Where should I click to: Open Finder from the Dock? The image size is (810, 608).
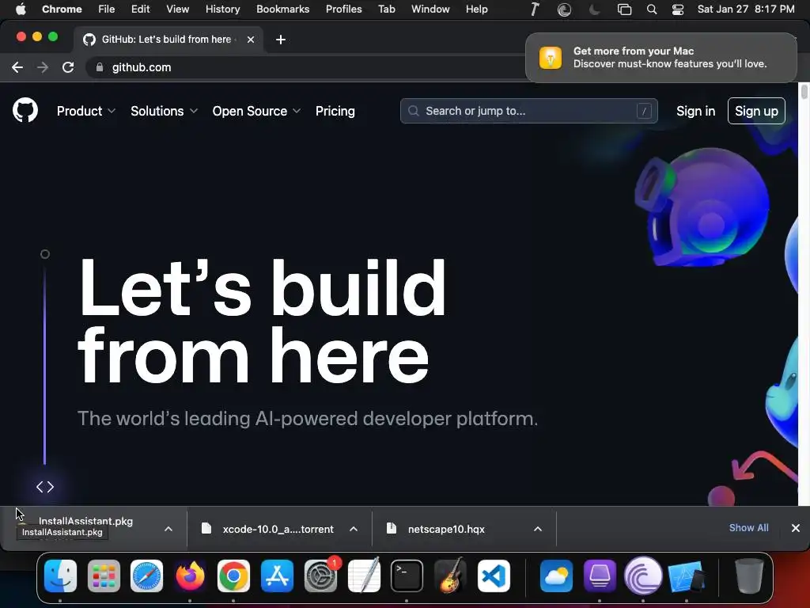click(60, 576)
